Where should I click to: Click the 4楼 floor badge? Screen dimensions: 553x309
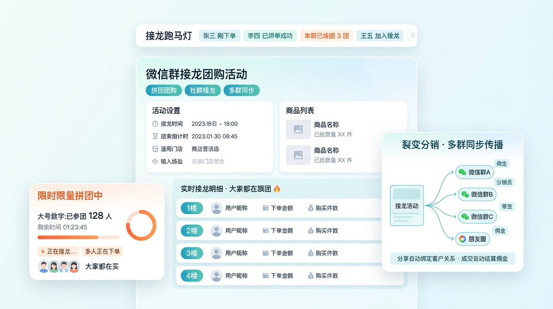192,276
